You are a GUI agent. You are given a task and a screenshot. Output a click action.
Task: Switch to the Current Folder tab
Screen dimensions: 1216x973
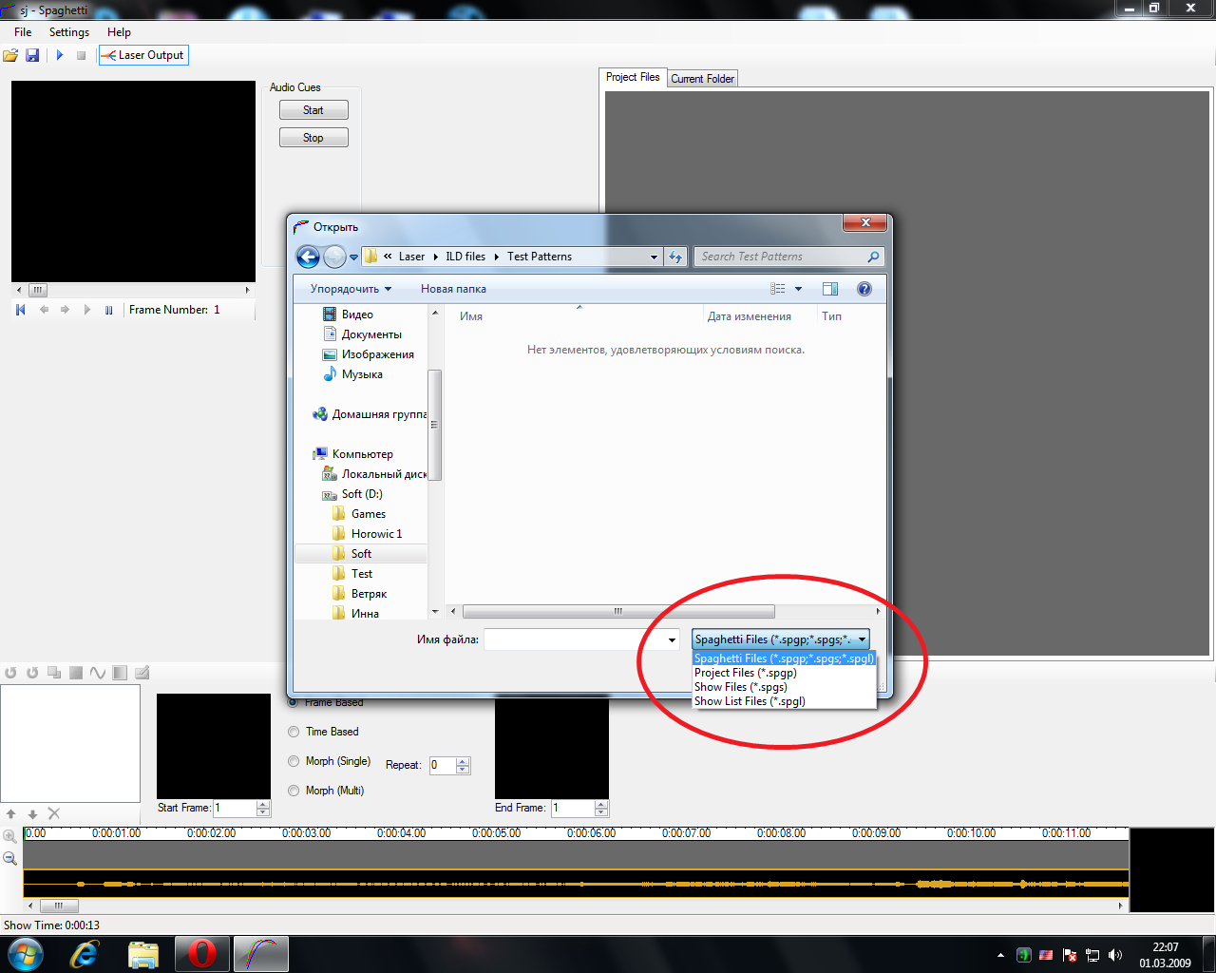point(702,79)
